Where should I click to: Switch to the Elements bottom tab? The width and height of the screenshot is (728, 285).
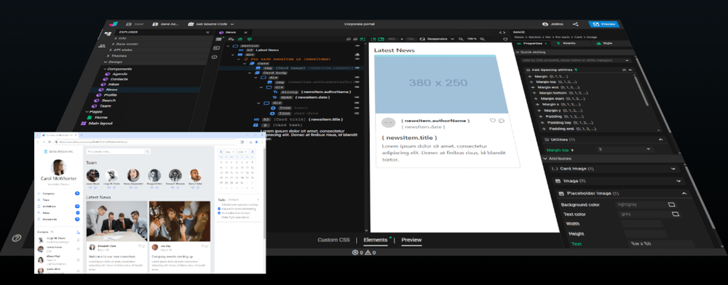(375, 240)
